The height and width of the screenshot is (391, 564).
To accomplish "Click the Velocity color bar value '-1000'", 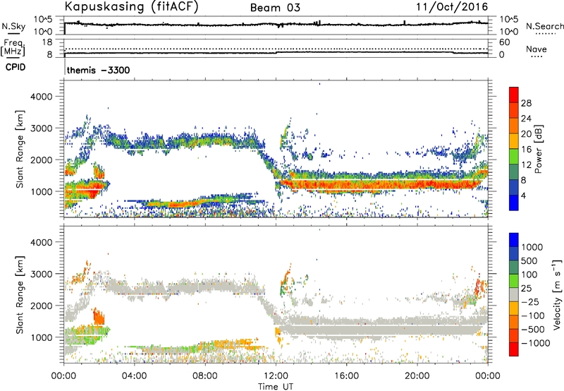I will pos(536,343).
